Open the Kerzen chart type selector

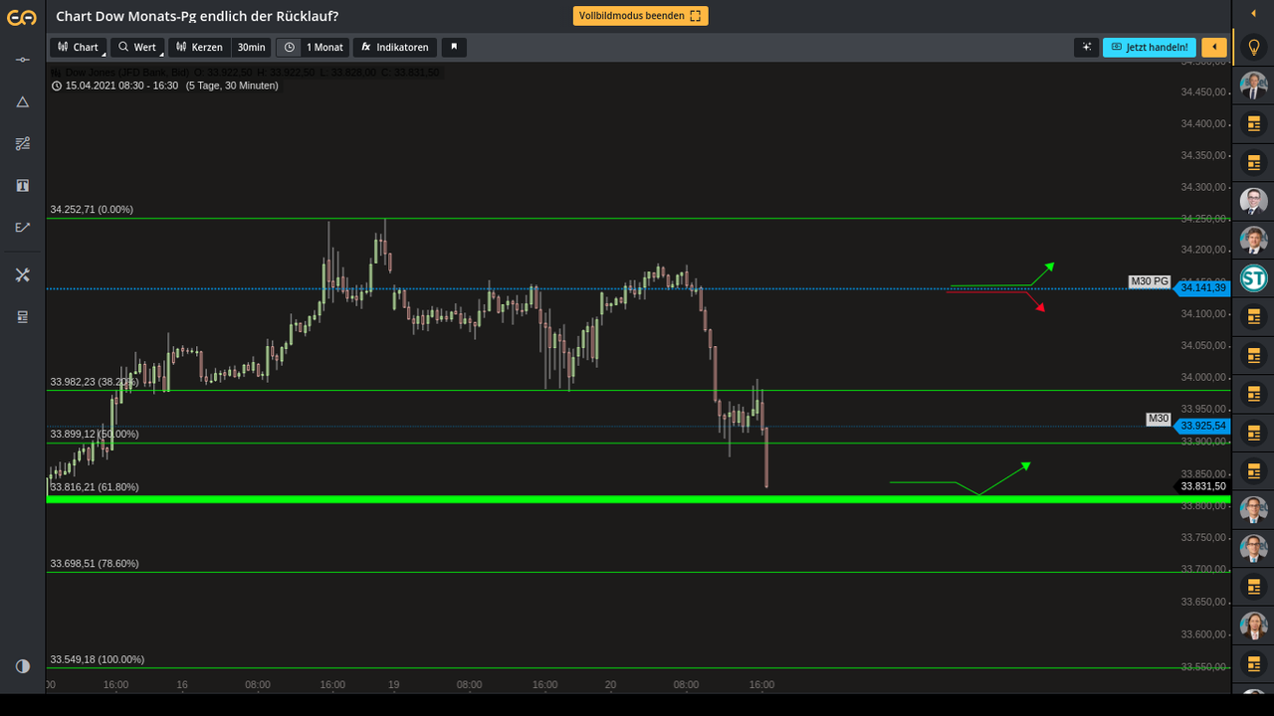pos(199,47)
